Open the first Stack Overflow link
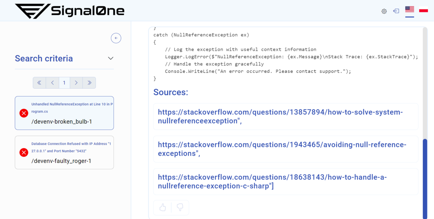 (x=280, y=116)
